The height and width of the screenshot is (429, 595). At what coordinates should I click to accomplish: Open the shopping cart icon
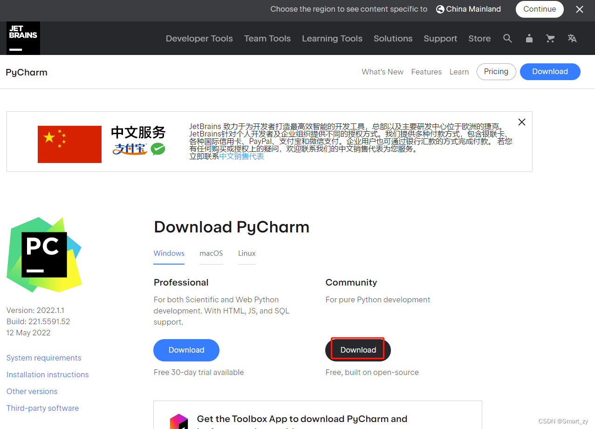click(550, 38)
